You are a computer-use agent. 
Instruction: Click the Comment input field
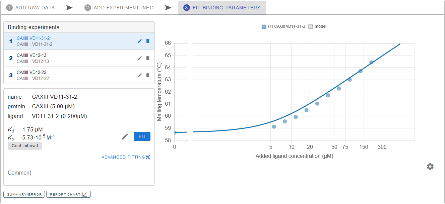79,173
